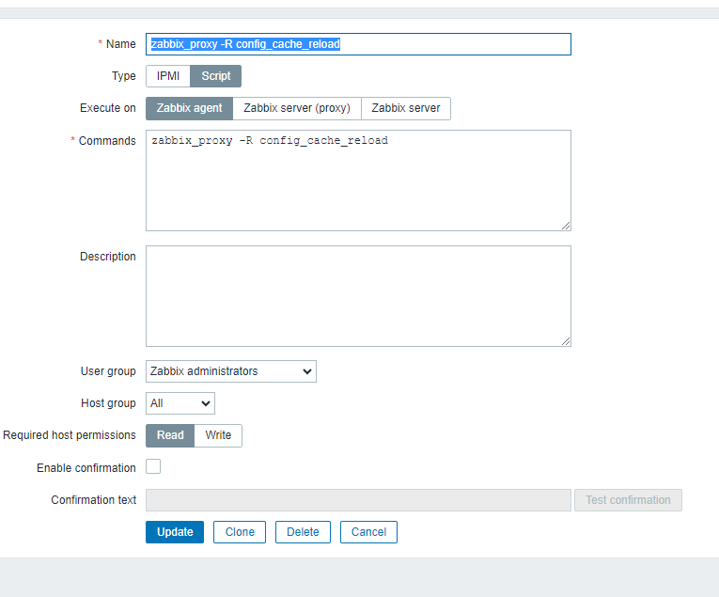The image size is (719, 597).
Task: Choose Read host permissions
Action: 170,435
